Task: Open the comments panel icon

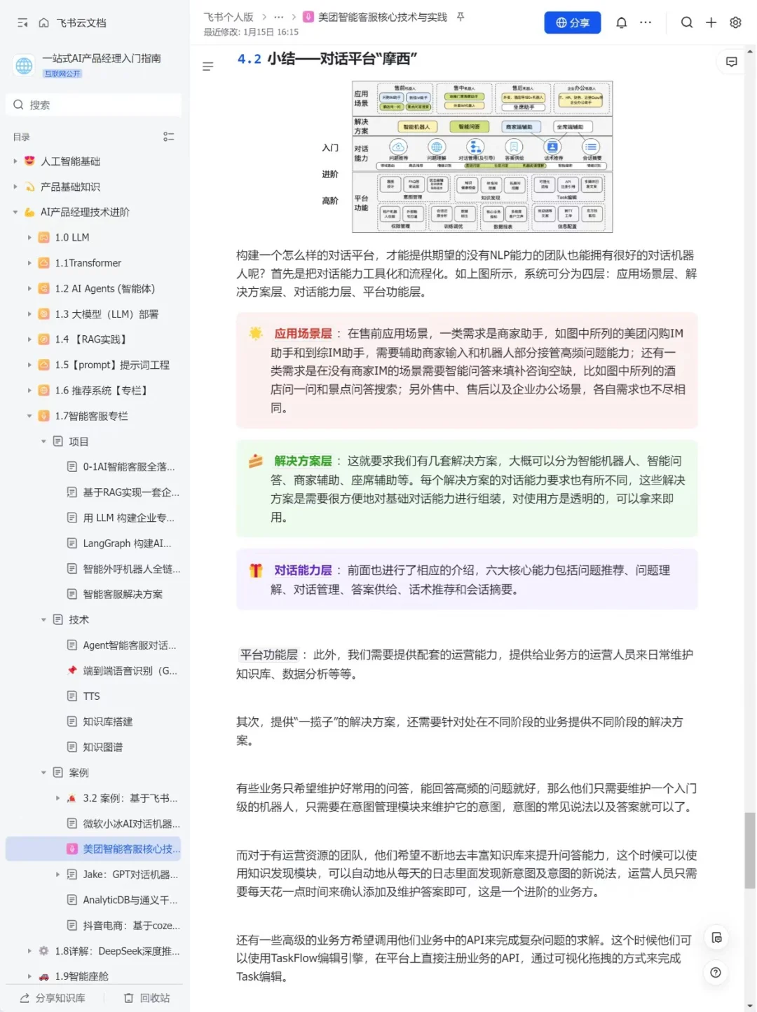Action: click(731, 62)
